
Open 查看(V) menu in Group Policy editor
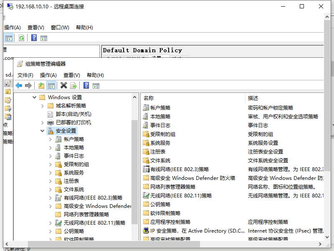(x=71, y=75)
